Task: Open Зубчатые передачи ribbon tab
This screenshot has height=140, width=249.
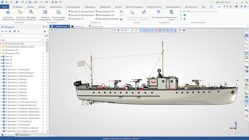Action: [x=134, y=7]
